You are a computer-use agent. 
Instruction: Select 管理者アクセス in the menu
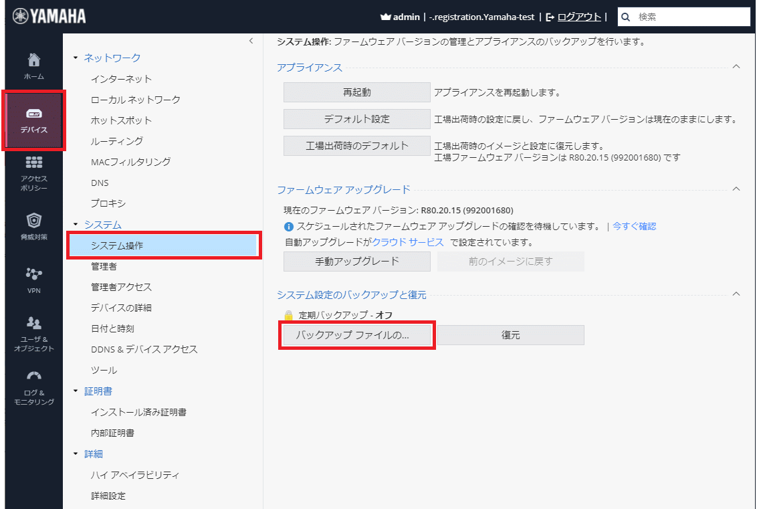[121, 287]
